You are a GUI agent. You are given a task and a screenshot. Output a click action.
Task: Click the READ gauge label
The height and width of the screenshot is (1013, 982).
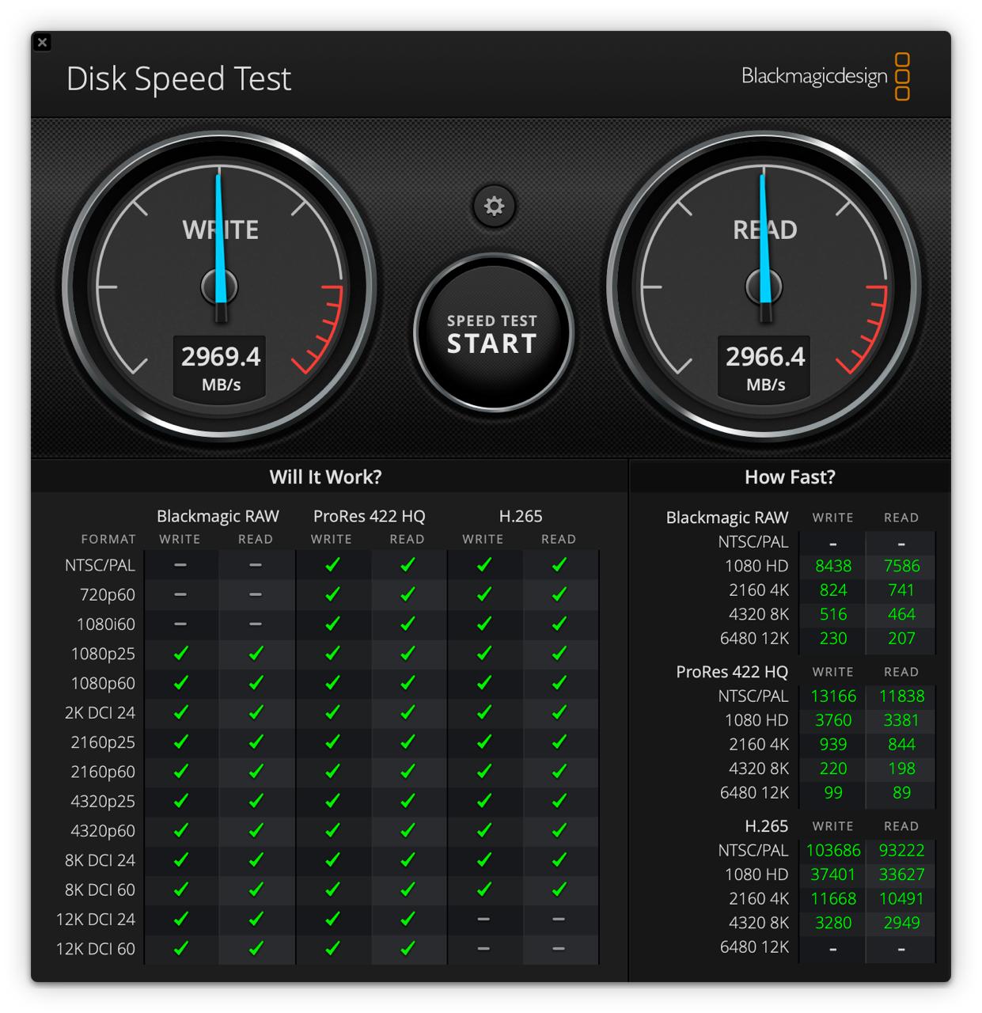pyautogui.click(x=765, y=230)
